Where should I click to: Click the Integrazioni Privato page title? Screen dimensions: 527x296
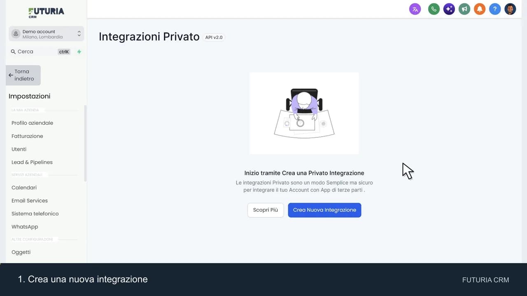[149, 37]
